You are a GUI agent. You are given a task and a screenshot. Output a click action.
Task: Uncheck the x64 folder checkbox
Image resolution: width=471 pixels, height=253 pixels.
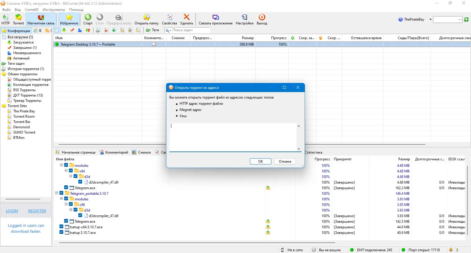click(x=71, y=171)
